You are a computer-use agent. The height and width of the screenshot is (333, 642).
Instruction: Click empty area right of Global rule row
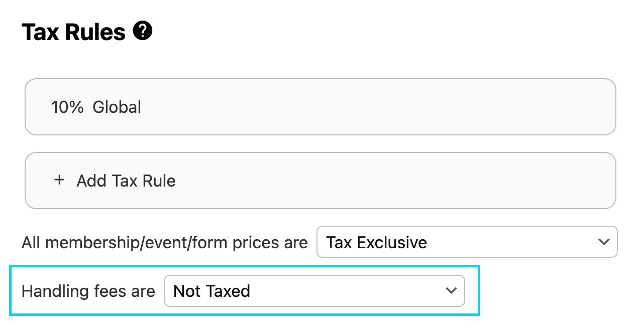[x=402, y=107]
